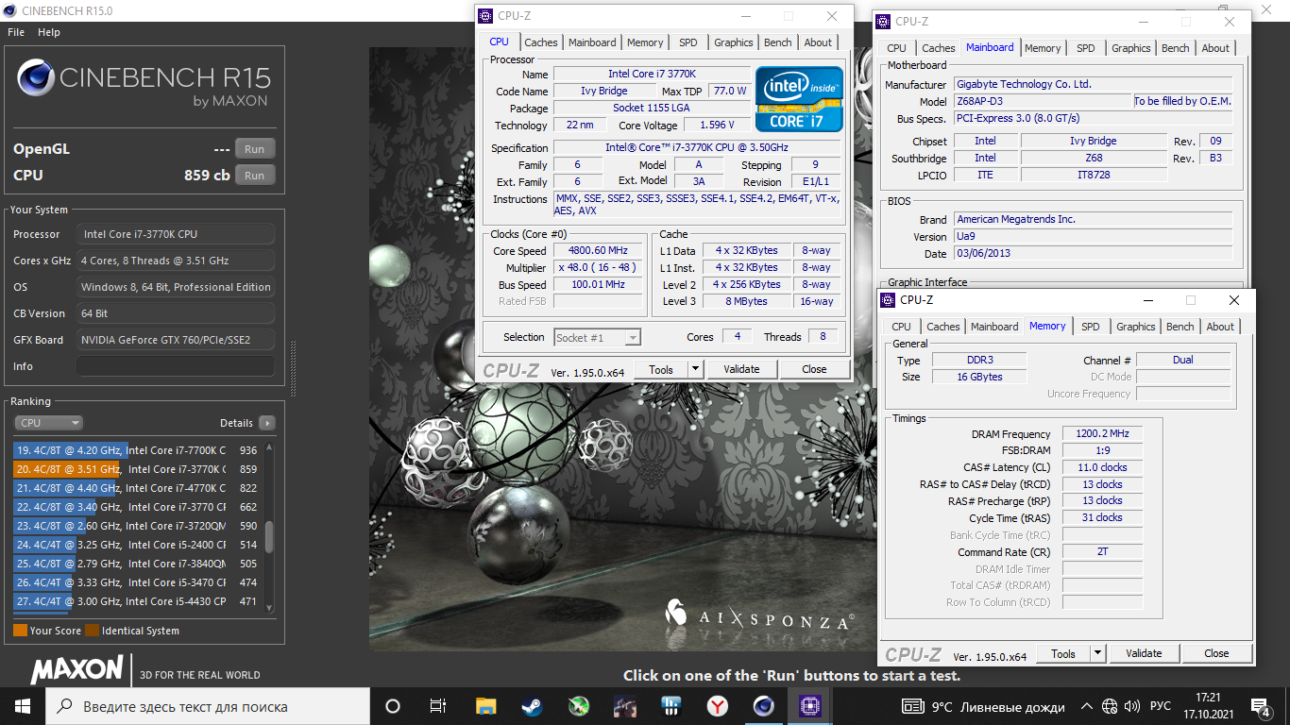1290x725 pixels.
Task: Switch to Bench tab in CPU window
Action: pos(778,42)
